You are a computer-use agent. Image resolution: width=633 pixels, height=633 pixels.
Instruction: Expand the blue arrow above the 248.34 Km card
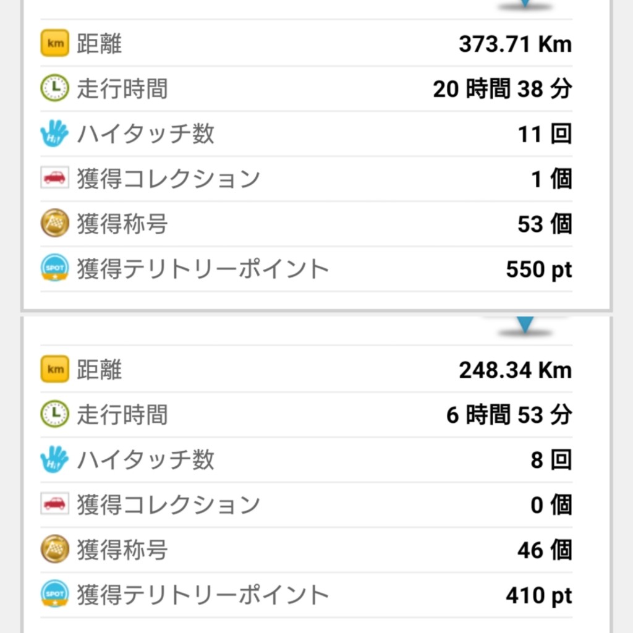click(x=525, y=325)
